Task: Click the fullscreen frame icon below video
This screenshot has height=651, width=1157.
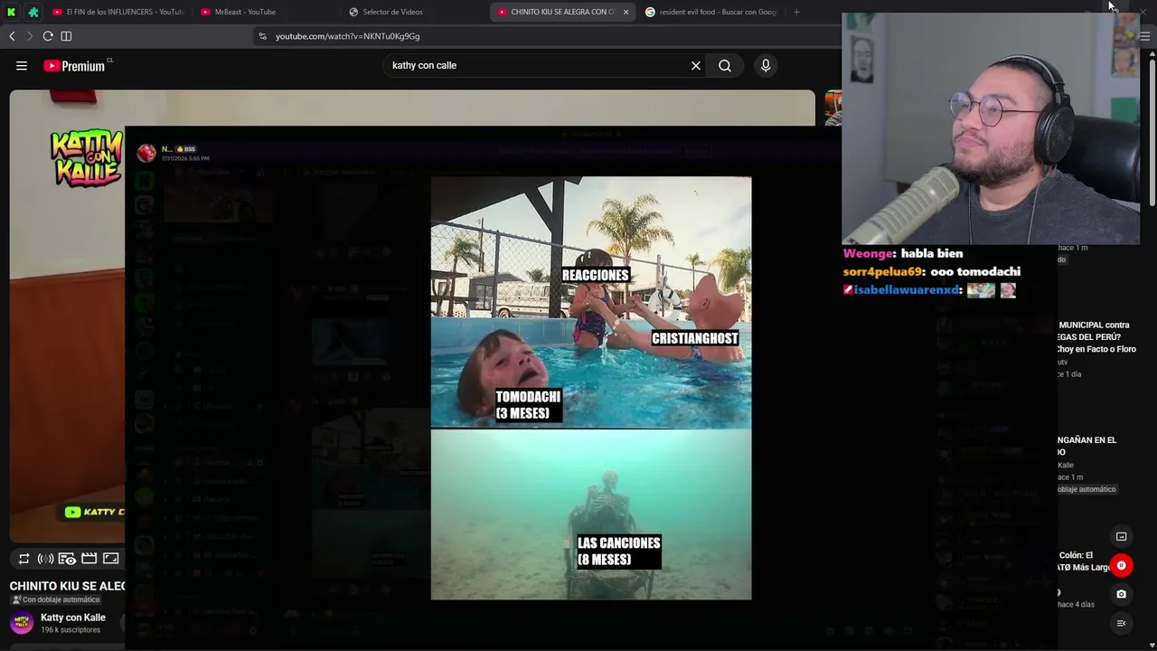Action: tap(110, 559)
